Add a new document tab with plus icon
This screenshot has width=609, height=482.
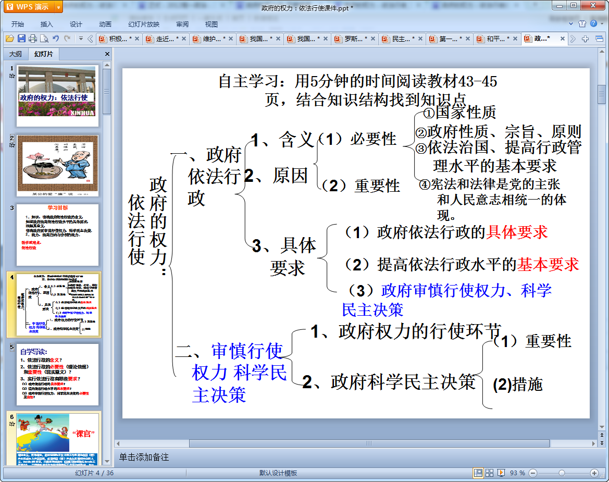point(586,39)
